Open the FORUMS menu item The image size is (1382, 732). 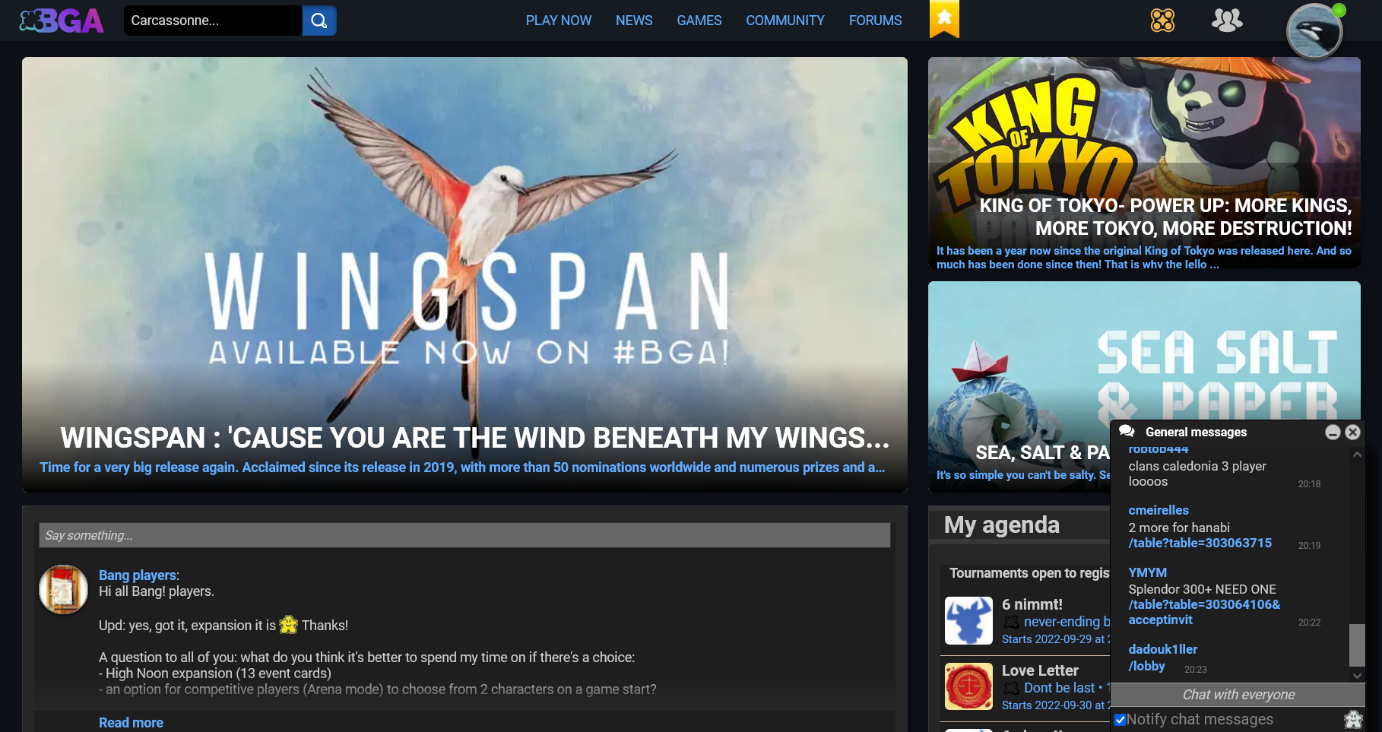click(x=876, y=21)
